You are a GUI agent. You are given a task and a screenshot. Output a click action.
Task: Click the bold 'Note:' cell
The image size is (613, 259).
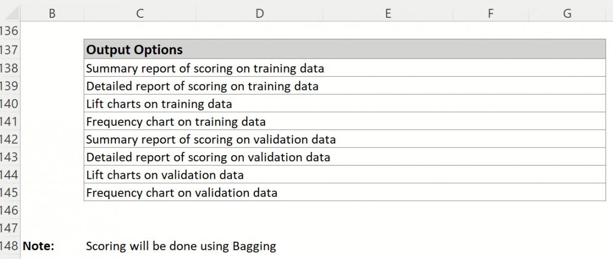(38, 246)
